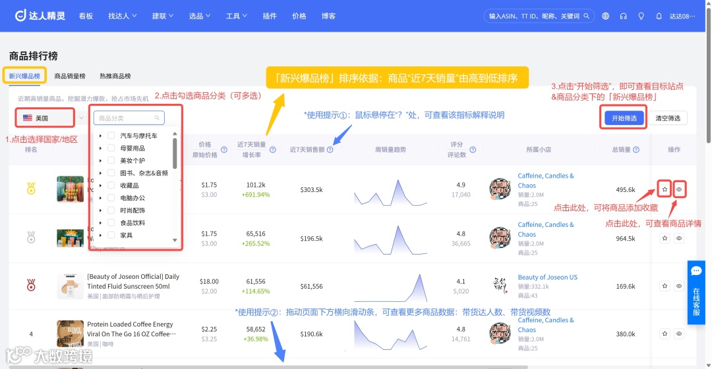
Task: Open the 在线客服 chat widget
Action: tap(696, 293)
